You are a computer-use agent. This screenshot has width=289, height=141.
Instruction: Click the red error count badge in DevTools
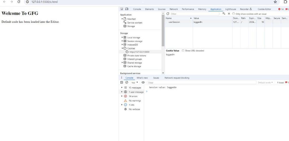coord(281,9)
